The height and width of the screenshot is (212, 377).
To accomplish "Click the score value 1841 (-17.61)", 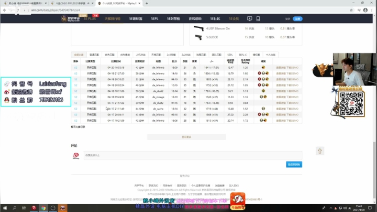I will (212, 68).
